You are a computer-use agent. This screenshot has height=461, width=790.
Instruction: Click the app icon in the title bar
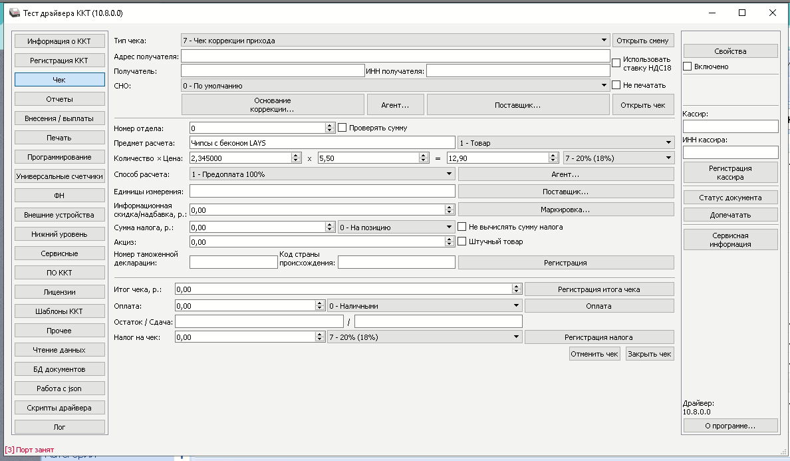[14, 13]
